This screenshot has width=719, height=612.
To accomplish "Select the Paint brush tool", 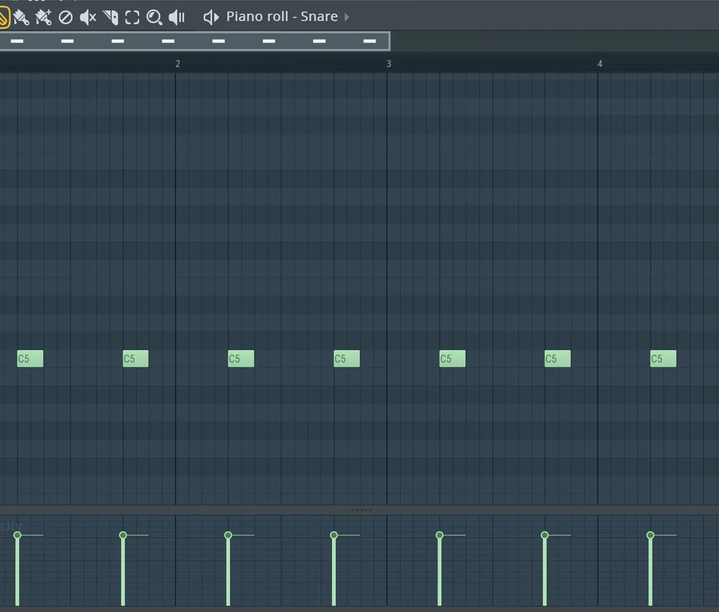I will [x=21, y=17].
